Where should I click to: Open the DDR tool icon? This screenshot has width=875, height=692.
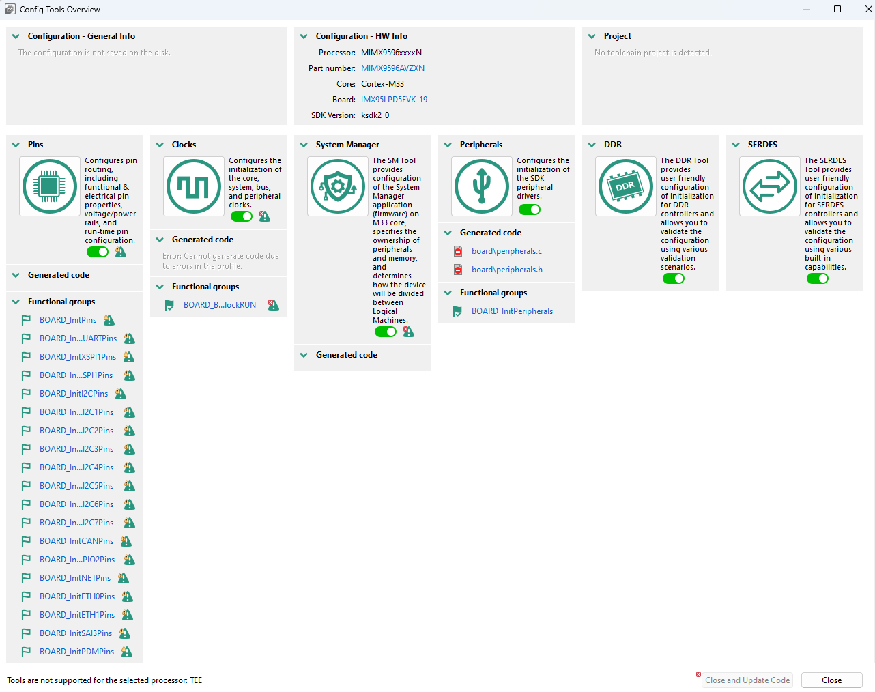626,186
